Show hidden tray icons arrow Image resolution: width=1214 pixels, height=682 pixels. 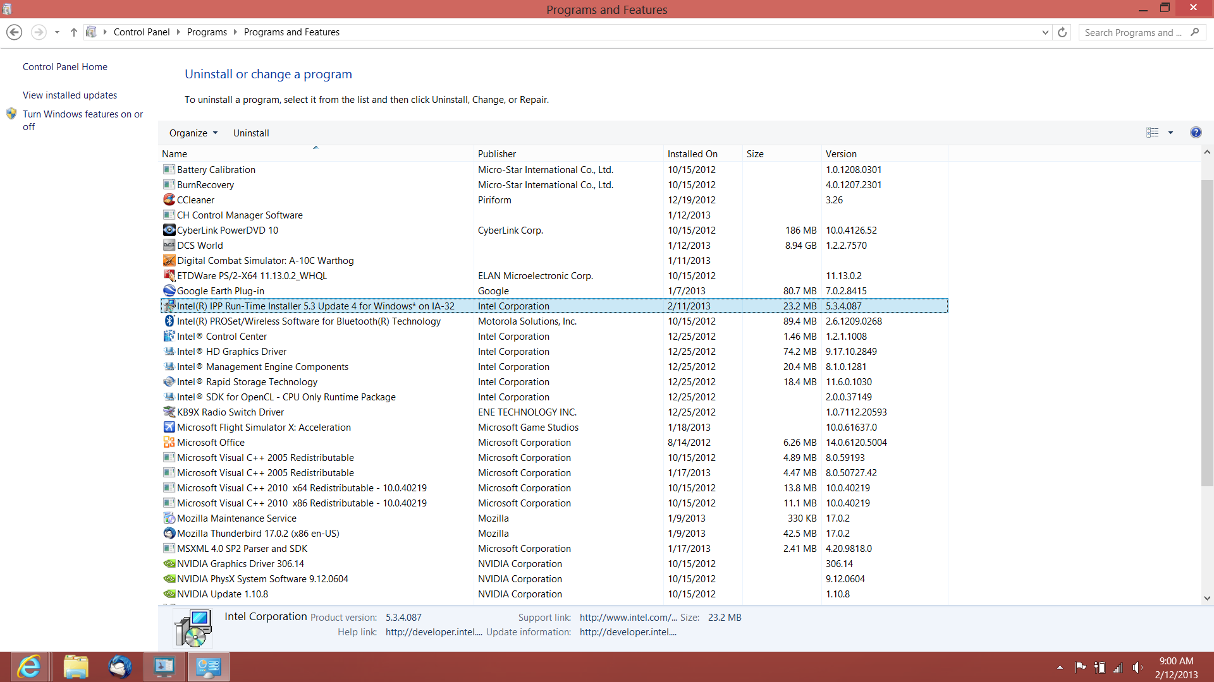pos(1060,667)
